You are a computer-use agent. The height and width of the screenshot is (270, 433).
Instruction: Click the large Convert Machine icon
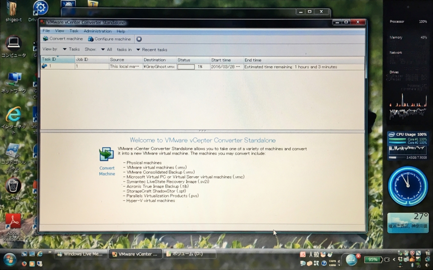pos(106,154)
